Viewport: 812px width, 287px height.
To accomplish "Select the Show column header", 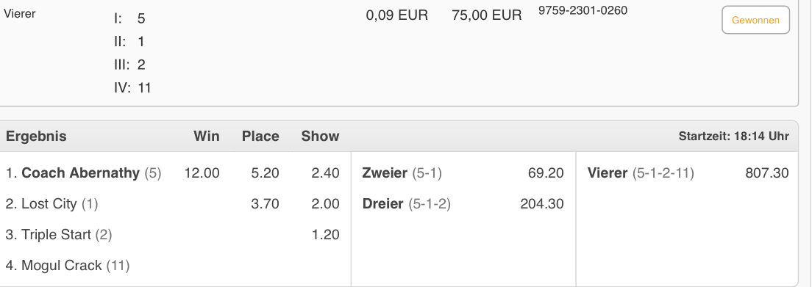I will (x=320, y=136).
